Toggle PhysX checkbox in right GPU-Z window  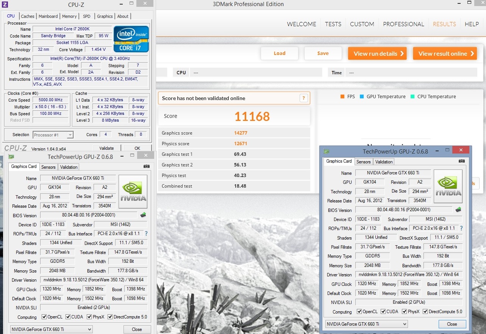pos(405,312)
